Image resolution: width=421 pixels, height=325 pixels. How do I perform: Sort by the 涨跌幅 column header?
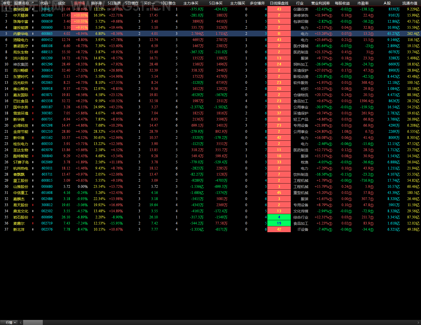tap(79, 3)
